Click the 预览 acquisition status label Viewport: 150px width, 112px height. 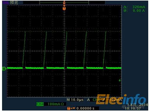coord(14,3)
